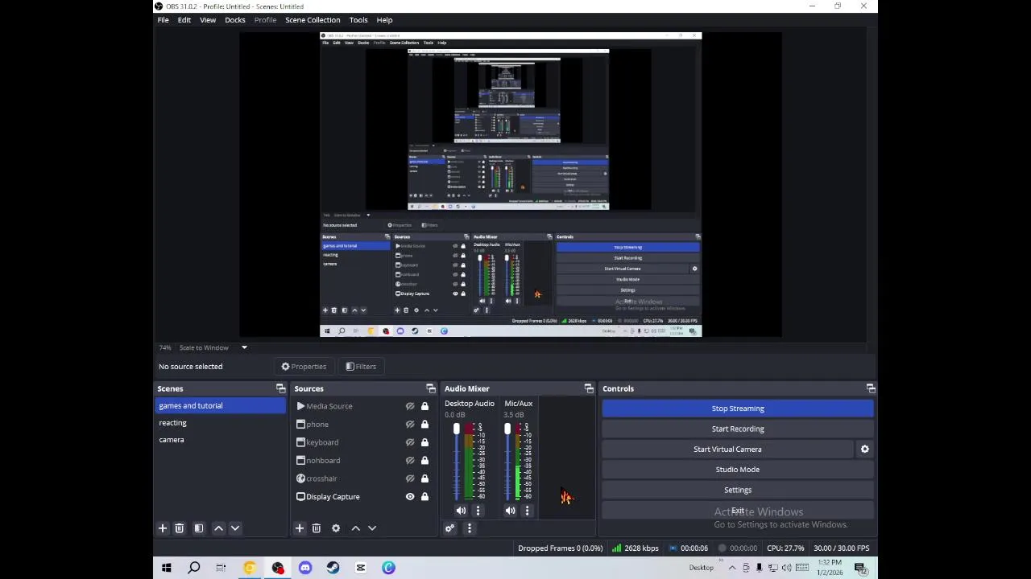Screen dimensions: 1031x579
Task: Show the crosshair source
Action: coord(409,478)
